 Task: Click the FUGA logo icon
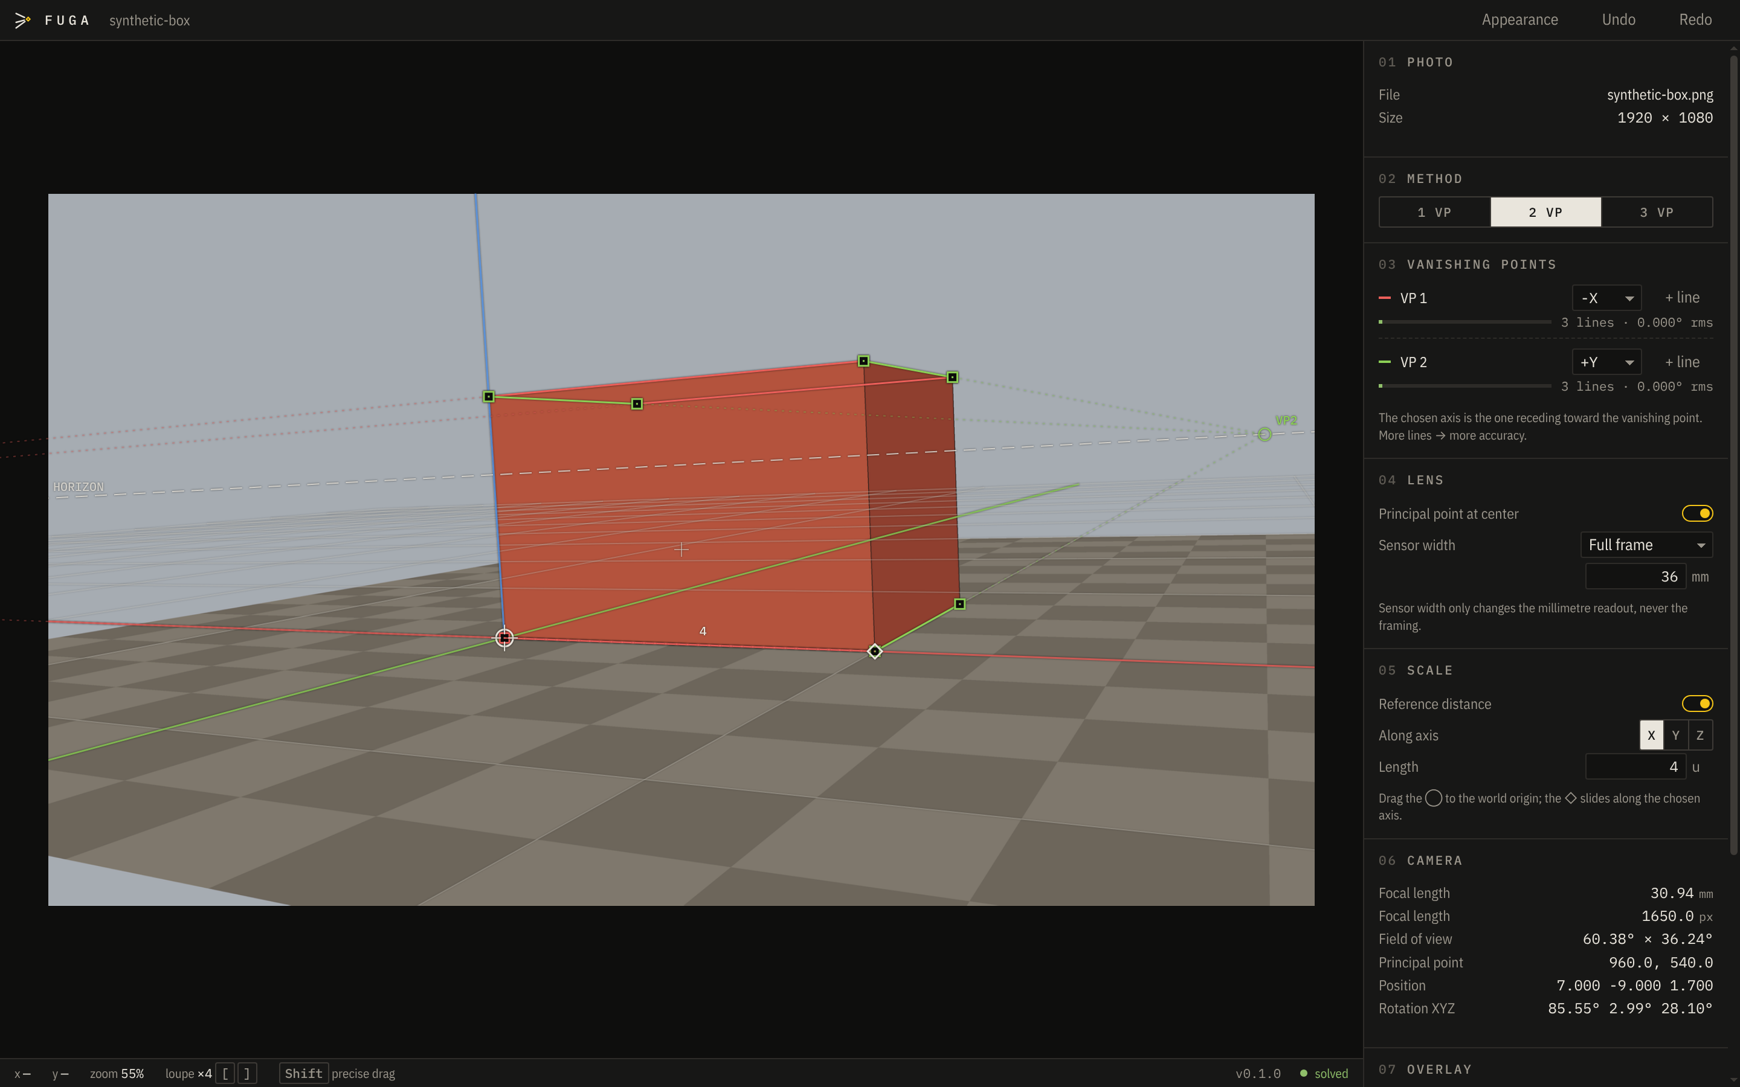click(22, 20)
